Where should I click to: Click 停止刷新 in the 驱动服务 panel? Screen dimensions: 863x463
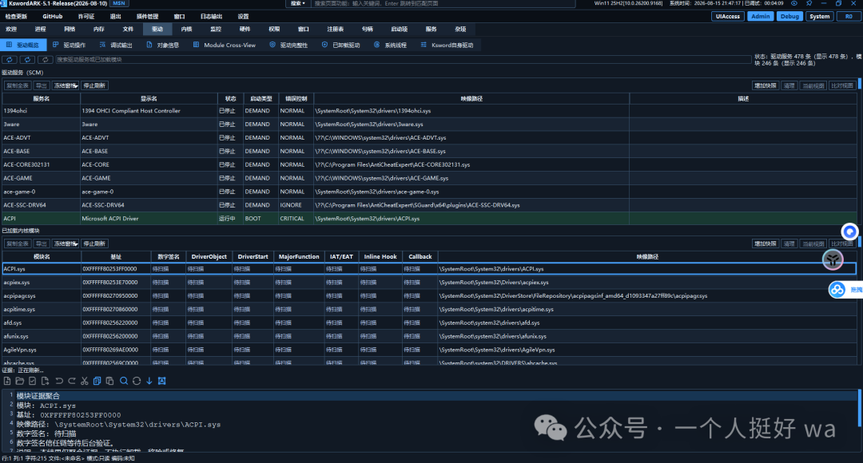click(94, 85)
